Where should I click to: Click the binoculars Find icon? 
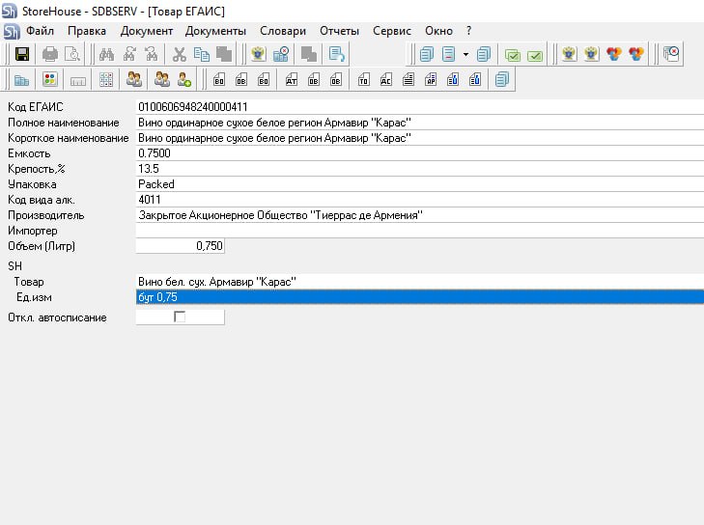click(x=106, y=54)
